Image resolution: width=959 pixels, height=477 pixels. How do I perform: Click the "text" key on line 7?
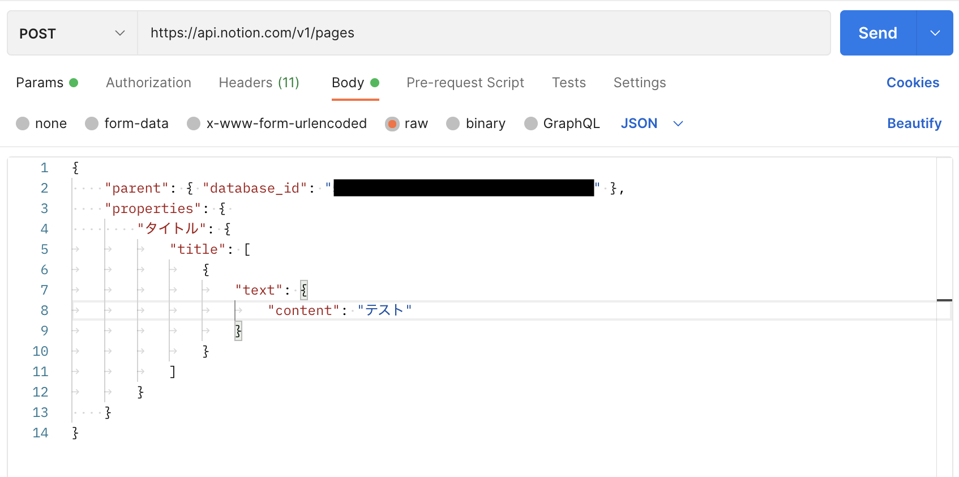[259, 290]
